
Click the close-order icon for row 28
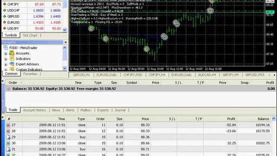click(8, 131)
